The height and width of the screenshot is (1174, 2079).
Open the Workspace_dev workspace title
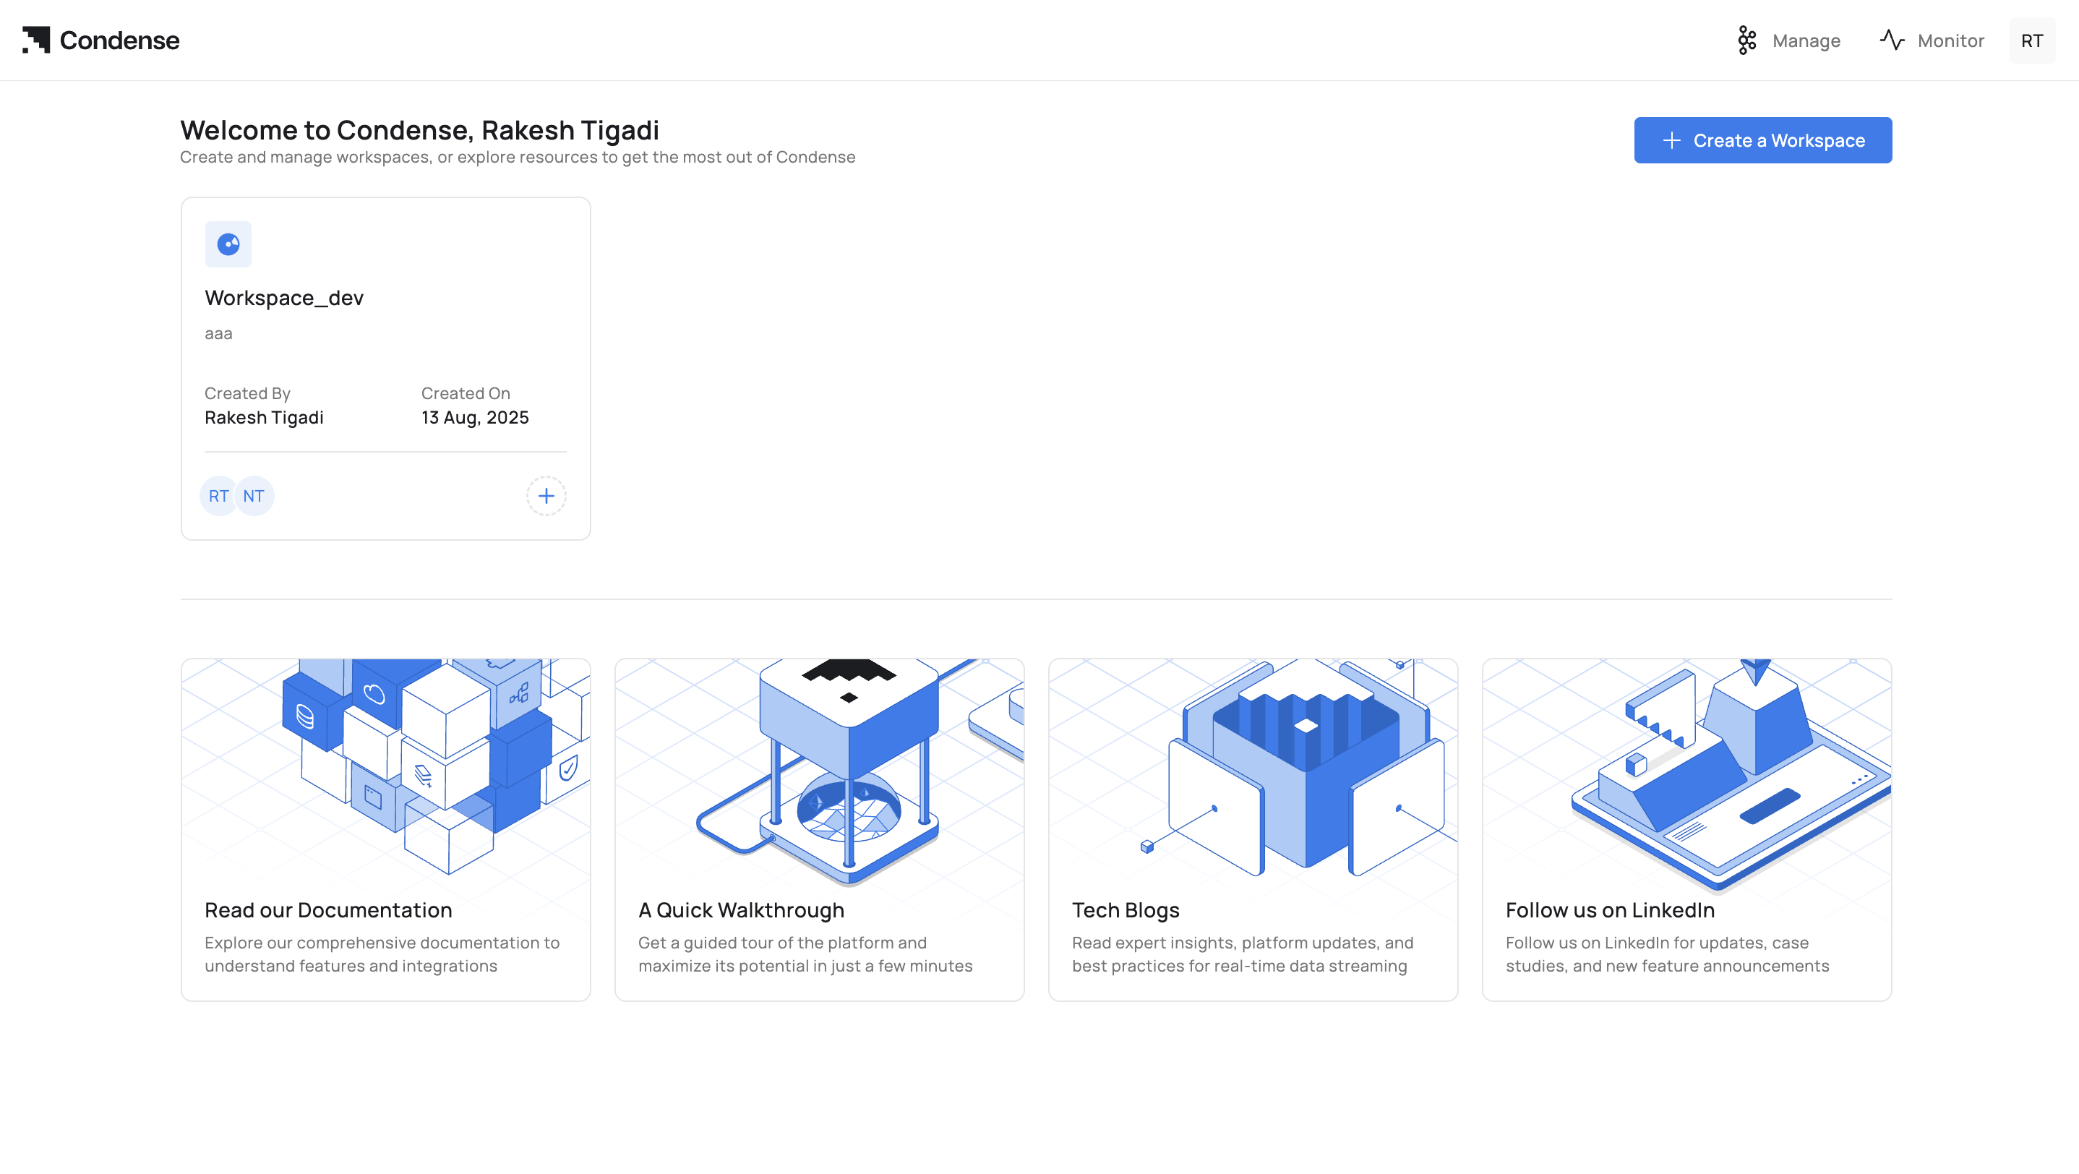click(284, 298)
